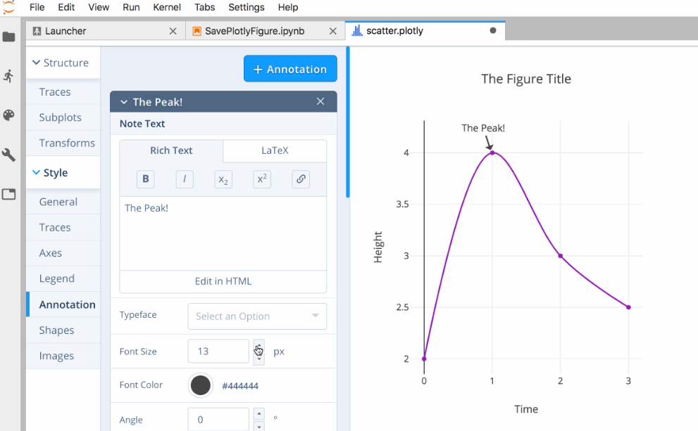Click Edit in HTML
698x431 pixels.
point(223,281)
